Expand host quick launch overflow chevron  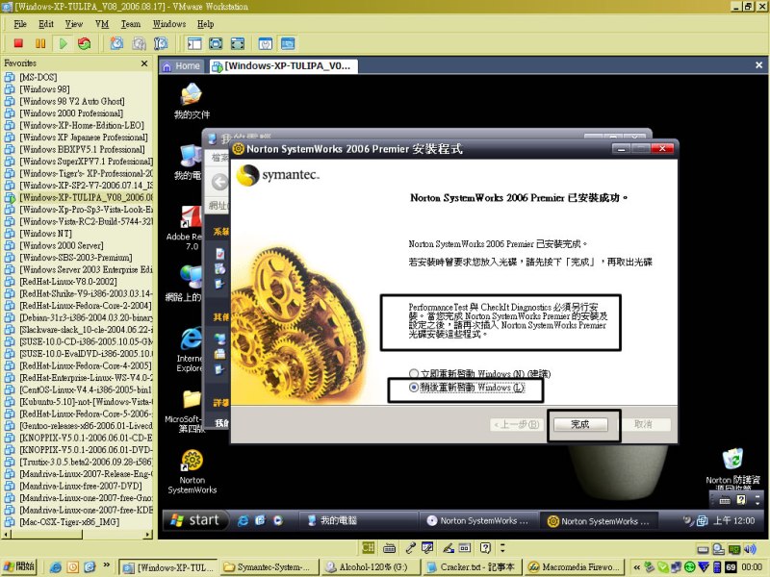tap(106, 565)
